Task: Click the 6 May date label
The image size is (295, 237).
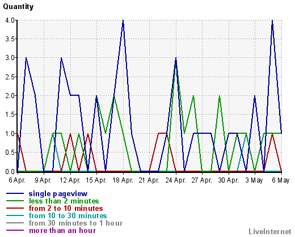Action: [x=281, y=180]
